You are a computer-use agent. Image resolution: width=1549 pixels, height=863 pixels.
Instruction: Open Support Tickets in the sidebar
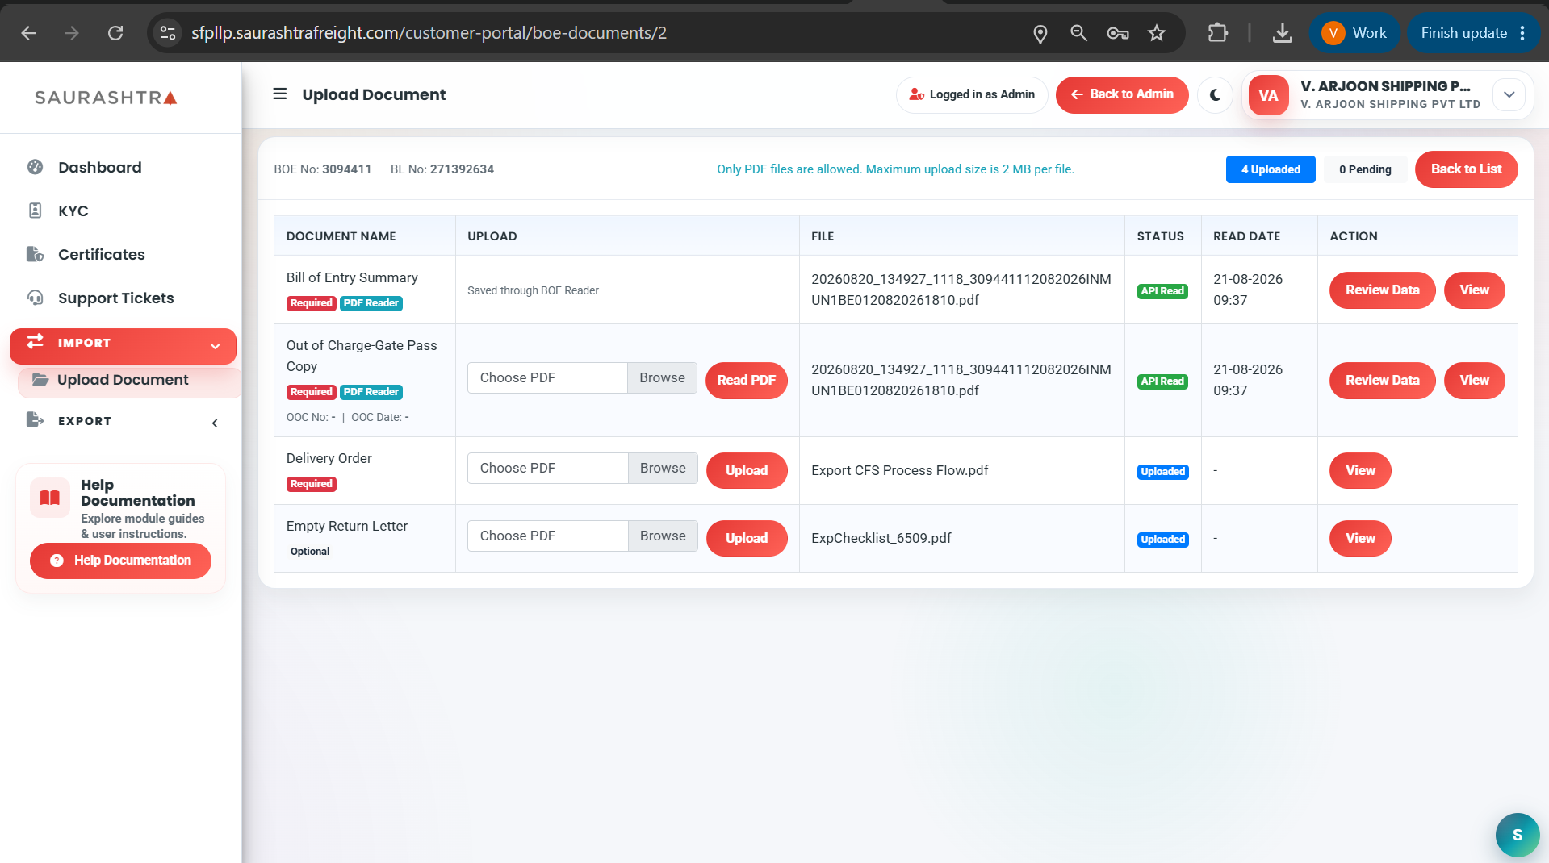tap(115, 298)
